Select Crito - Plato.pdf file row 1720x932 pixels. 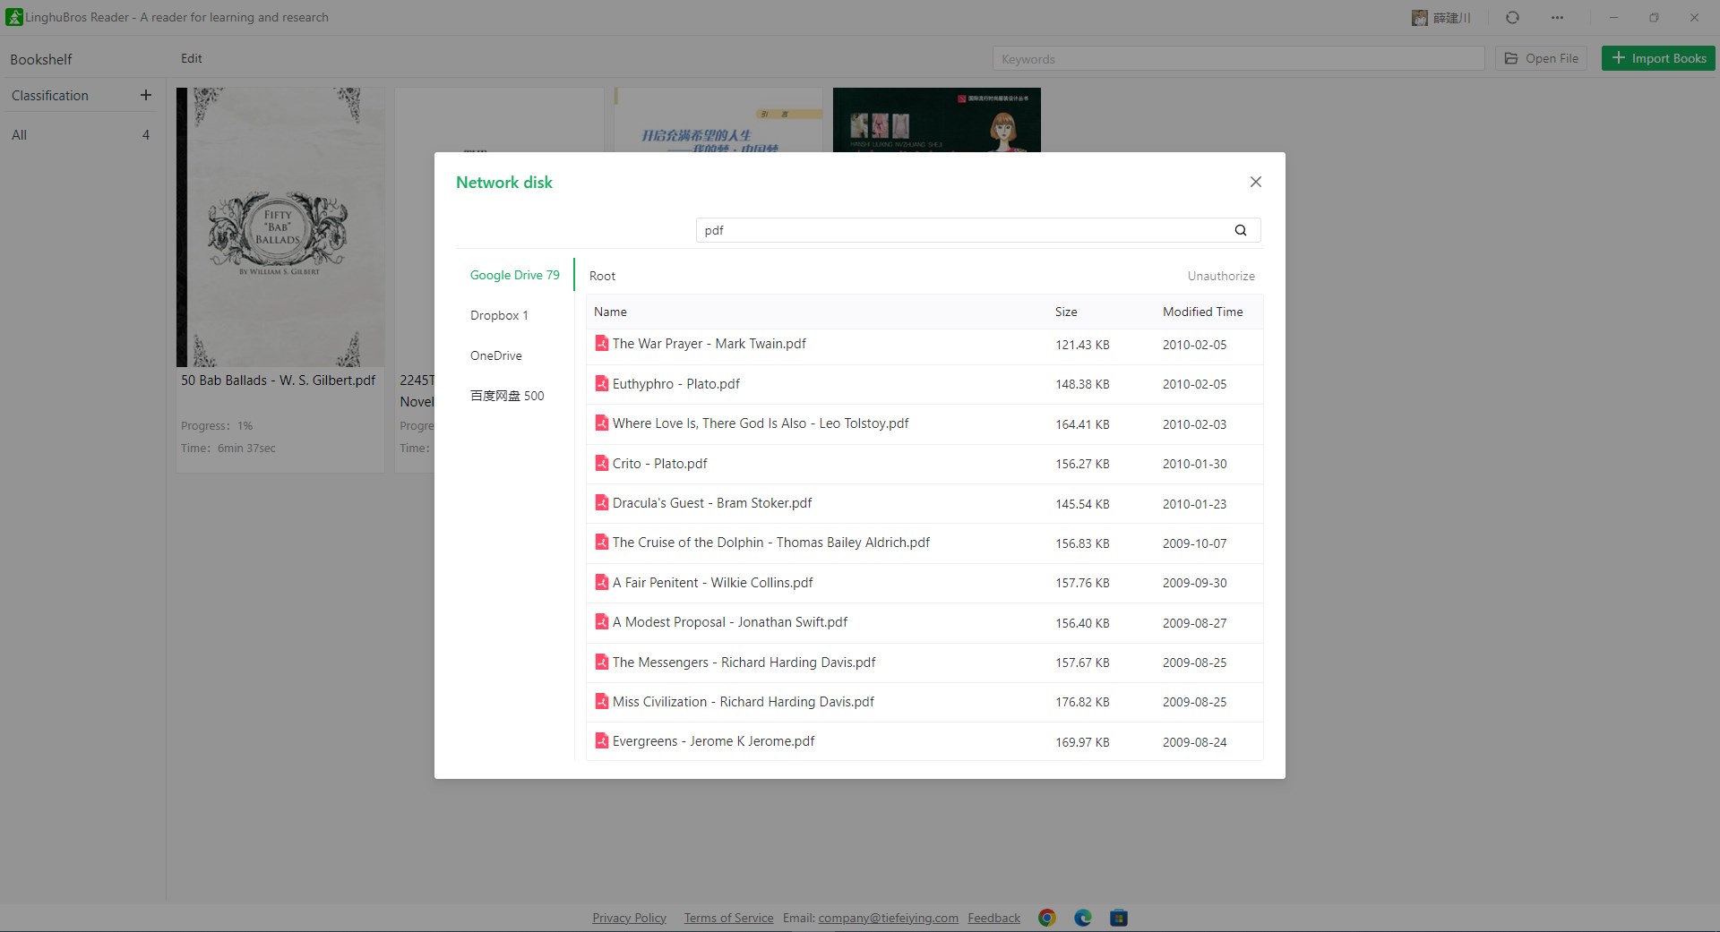point(924,464)
